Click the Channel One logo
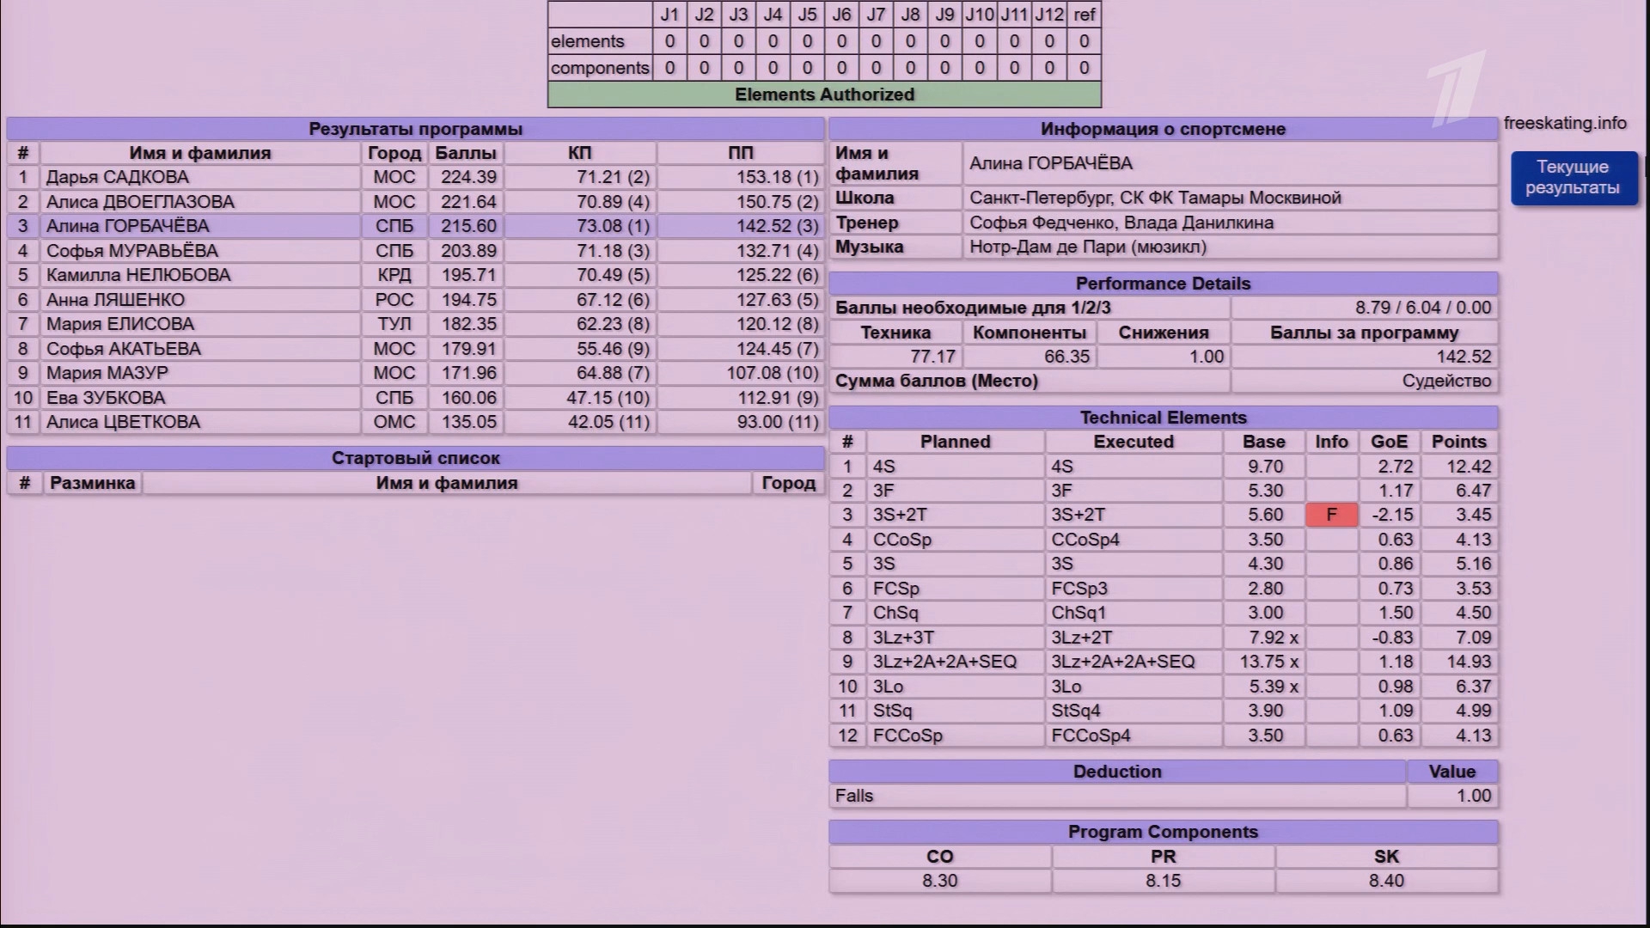Screen dimensions: 1650x928 pyautogui.click(x=1456, y=88)
